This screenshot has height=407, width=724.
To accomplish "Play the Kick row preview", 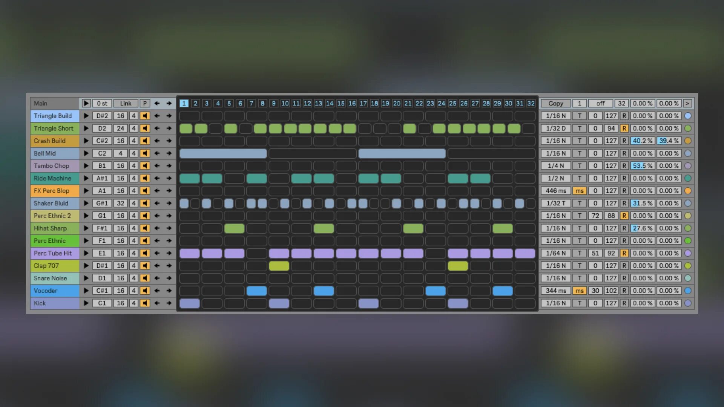I will [x=86, y=303].
